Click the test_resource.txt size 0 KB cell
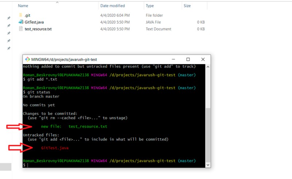Image resolution: width=292 pixels, height=179 pixels. [201, 29]
